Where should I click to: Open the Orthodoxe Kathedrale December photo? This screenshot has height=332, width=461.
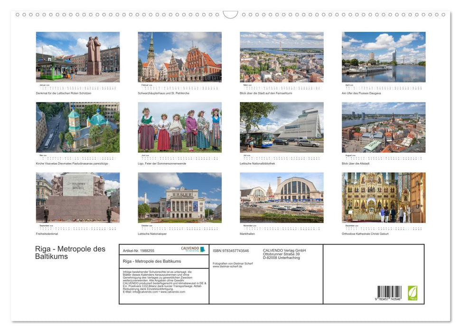click(x=383, y=198)
